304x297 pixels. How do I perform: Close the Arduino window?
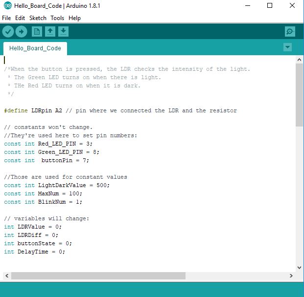(292, 5)
